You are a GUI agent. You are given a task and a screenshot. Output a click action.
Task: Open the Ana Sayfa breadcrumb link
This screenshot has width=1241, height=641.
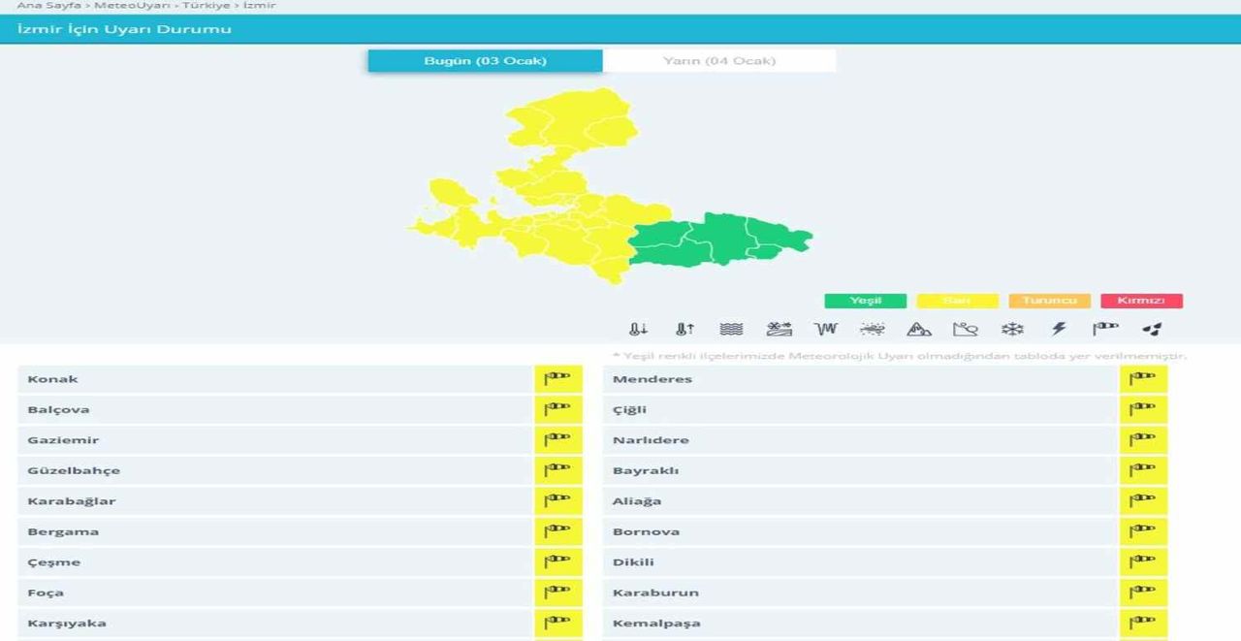pyautogui.click(x=49, y=5)
